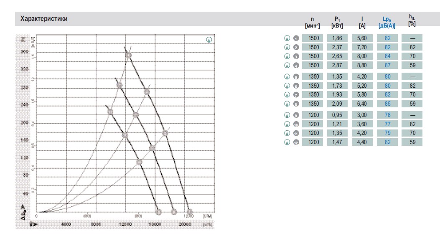Click the 0,95 power value cell
The height and width of the screenshot is (246, 440).
[337, 115]
